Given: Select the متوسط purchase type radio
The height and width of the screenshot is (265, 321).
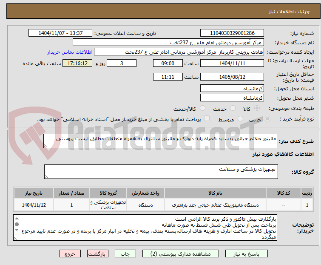Looking at the screenshot, I should (240, 119).
